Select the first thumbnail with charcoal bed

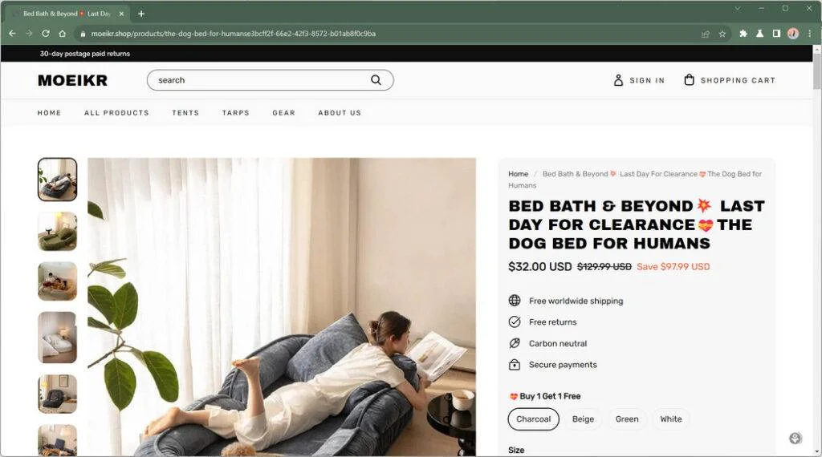[57, 180]
